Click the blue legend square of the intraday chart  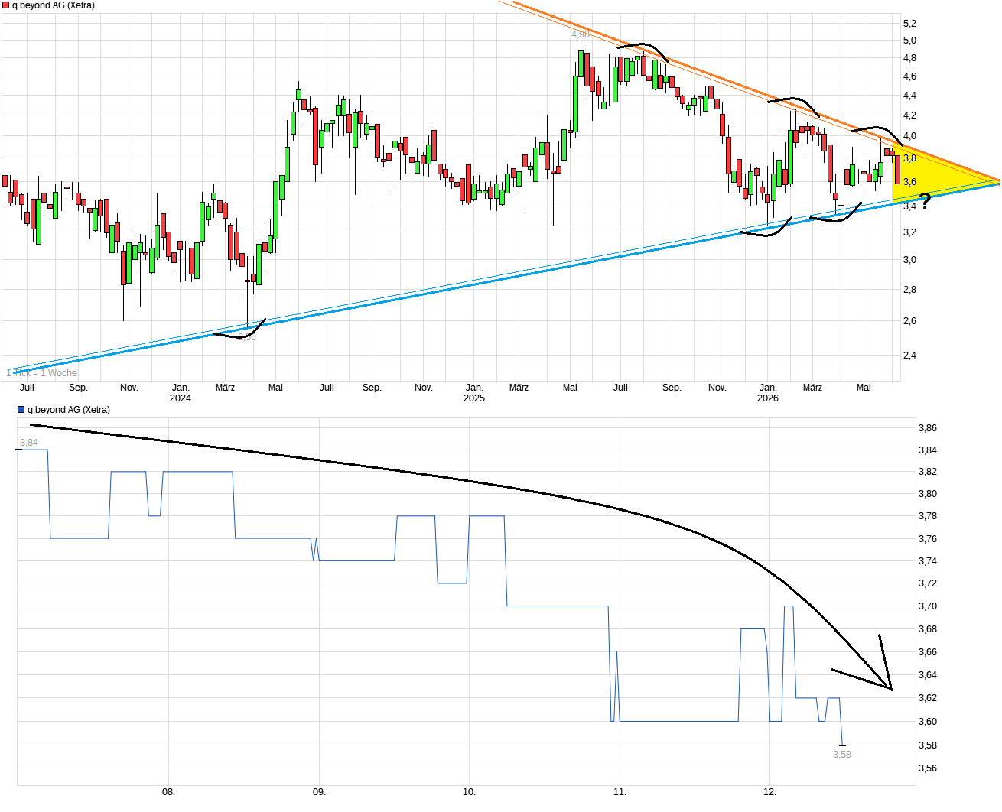pyautogui.click(x=21, y=410)
